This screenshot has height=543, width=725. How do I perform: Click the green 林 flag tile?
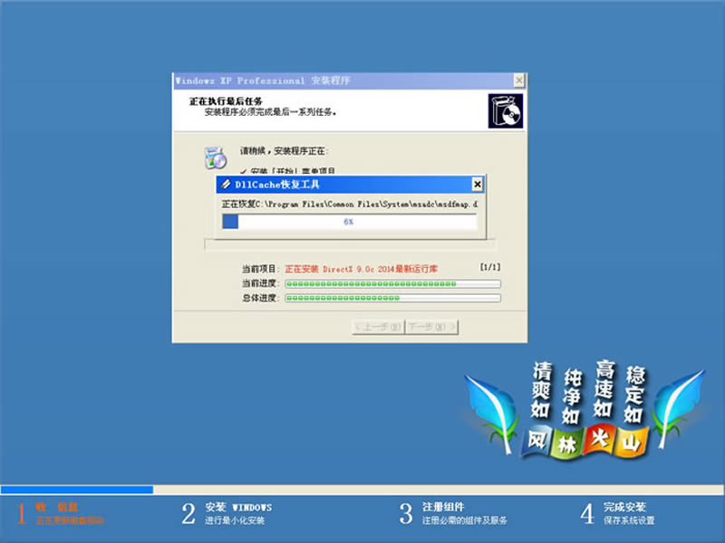567,444
